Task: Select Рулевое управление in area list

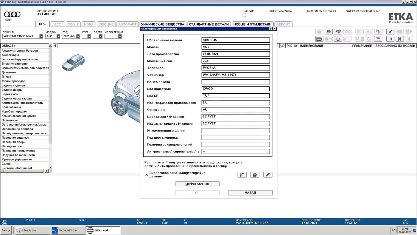Action: pyautogui.click(x=24, y=160)
